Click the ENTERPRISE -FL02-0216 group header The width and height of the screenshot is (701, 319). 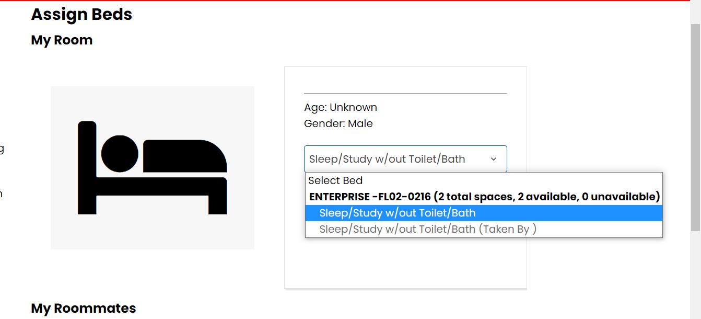(484, 197)
